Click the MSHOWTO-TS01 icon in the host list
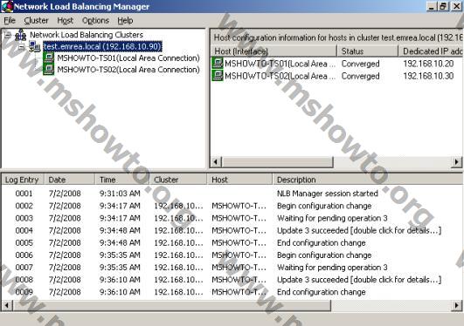The width and height of the screenshot is (464, 326). pyautogui.click(x=218, y=63)
